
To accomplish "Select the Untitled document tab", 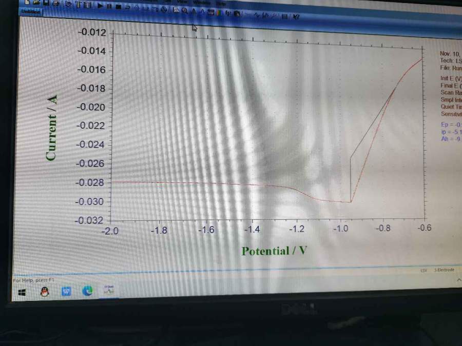I will pyautogui.click(x=31, y=12).
